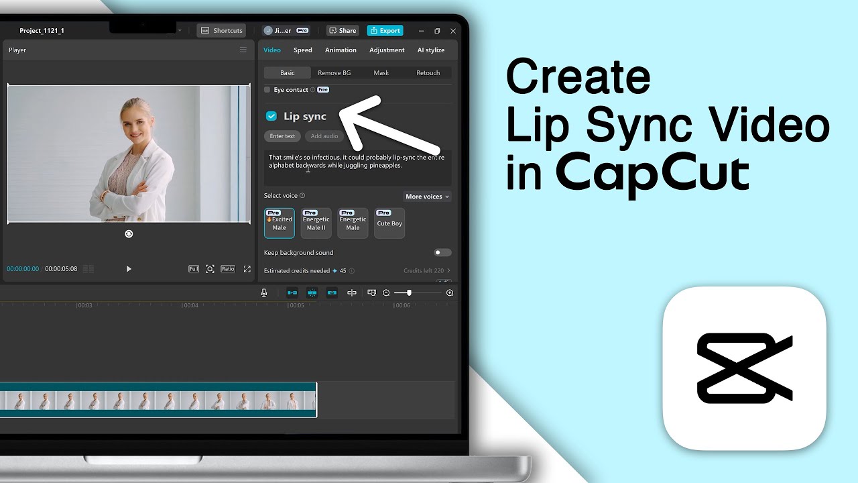Select the video clip on the timeline
This screenshot has width=858, height=483.
click(158, 400)
